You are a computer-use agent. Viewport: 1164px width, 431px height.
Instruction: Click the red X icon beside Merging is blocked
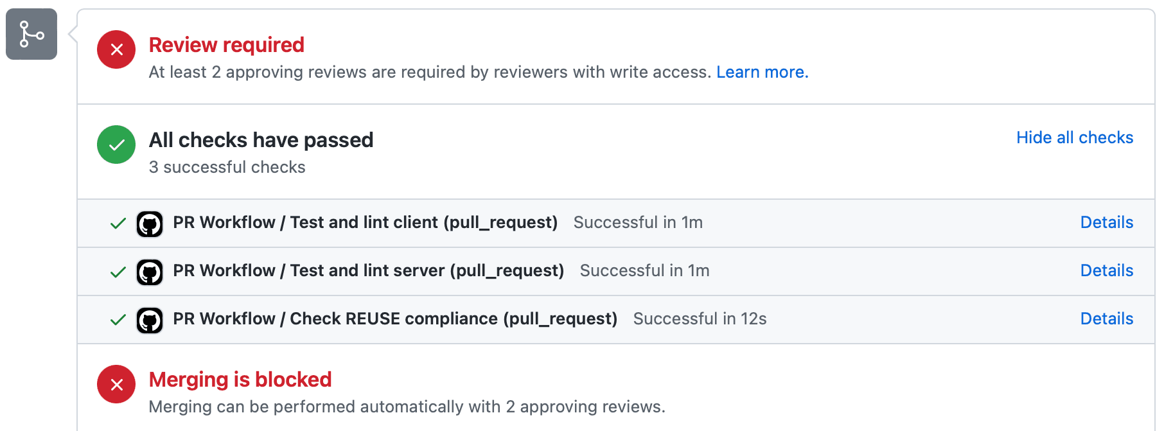116,384
